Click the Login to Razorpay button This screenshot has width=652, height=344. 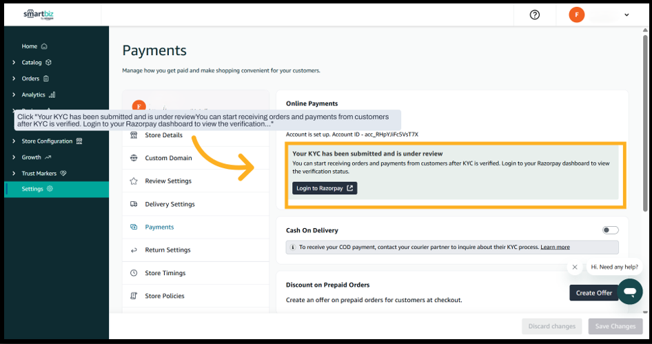pyautogui.click(x=325, y=188)
